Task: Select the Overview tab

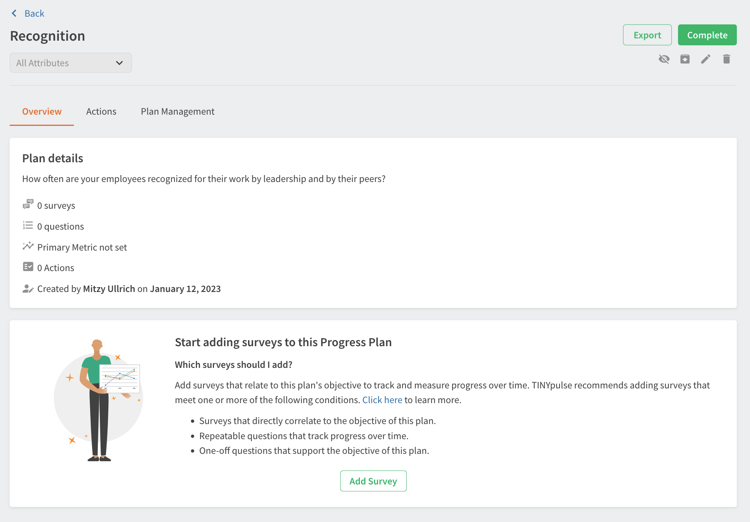Action: [42, 112]
